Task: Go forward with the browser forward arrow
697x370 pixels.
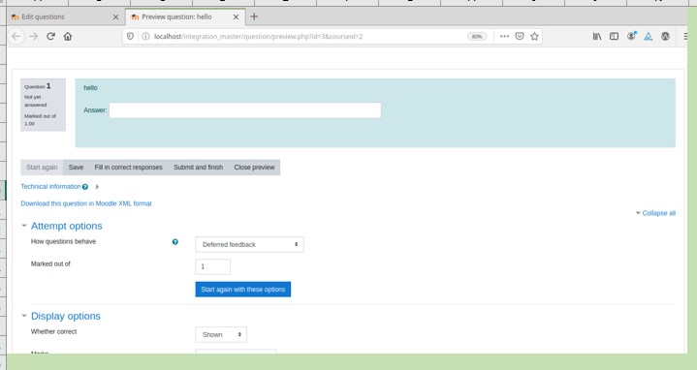Action: pos(33,37)
